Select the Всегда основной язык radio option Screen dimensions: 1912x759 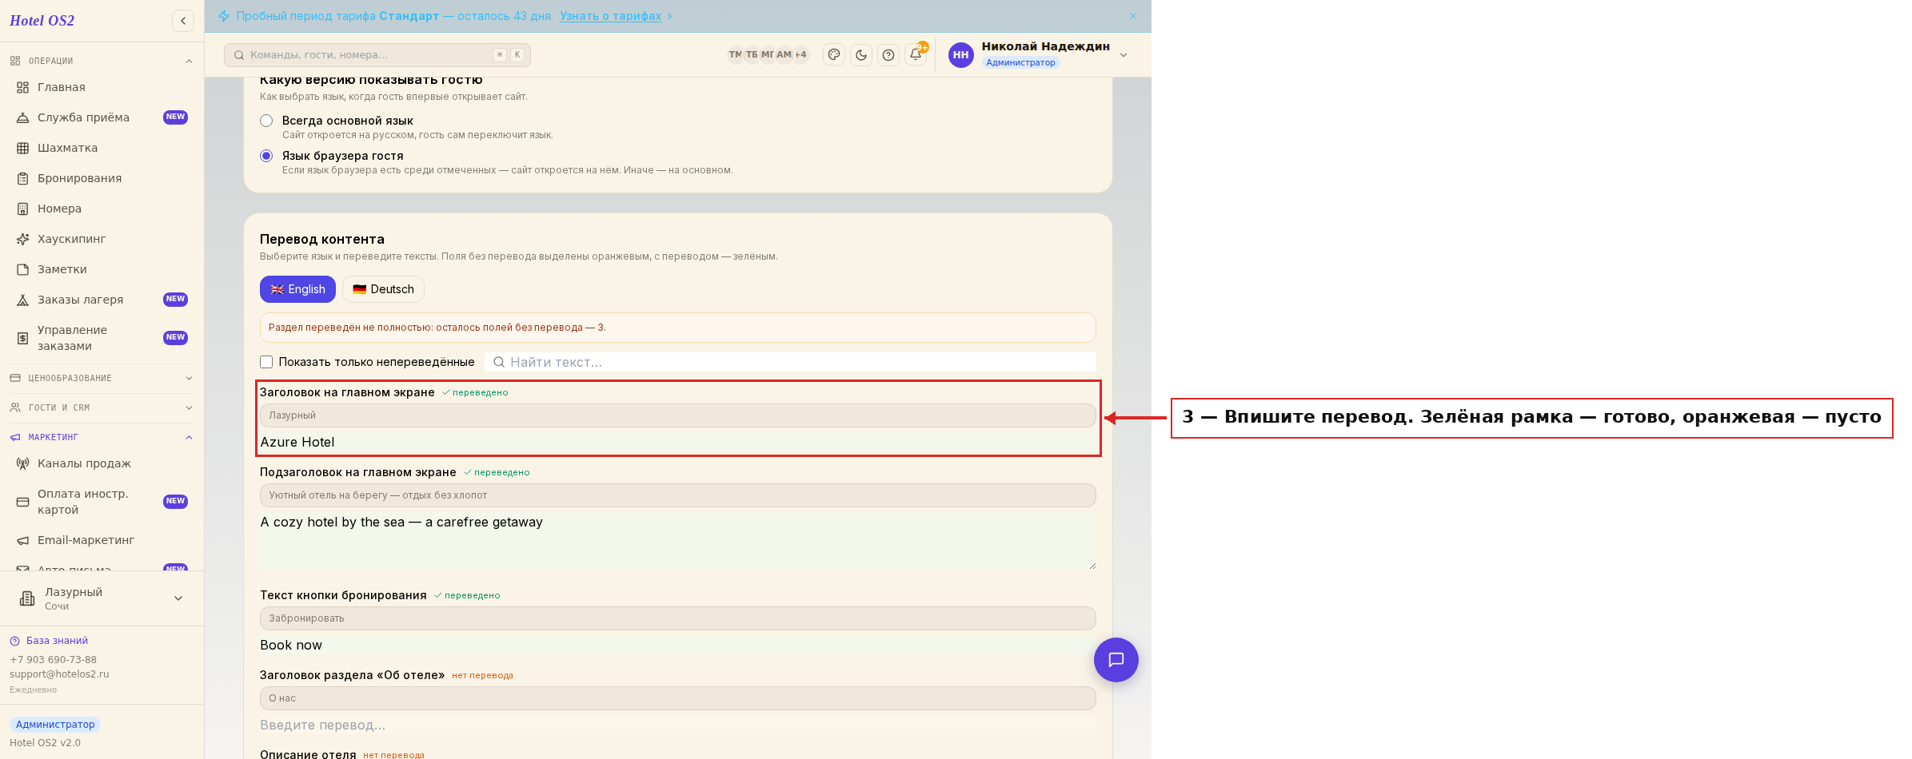pos(266,121)
